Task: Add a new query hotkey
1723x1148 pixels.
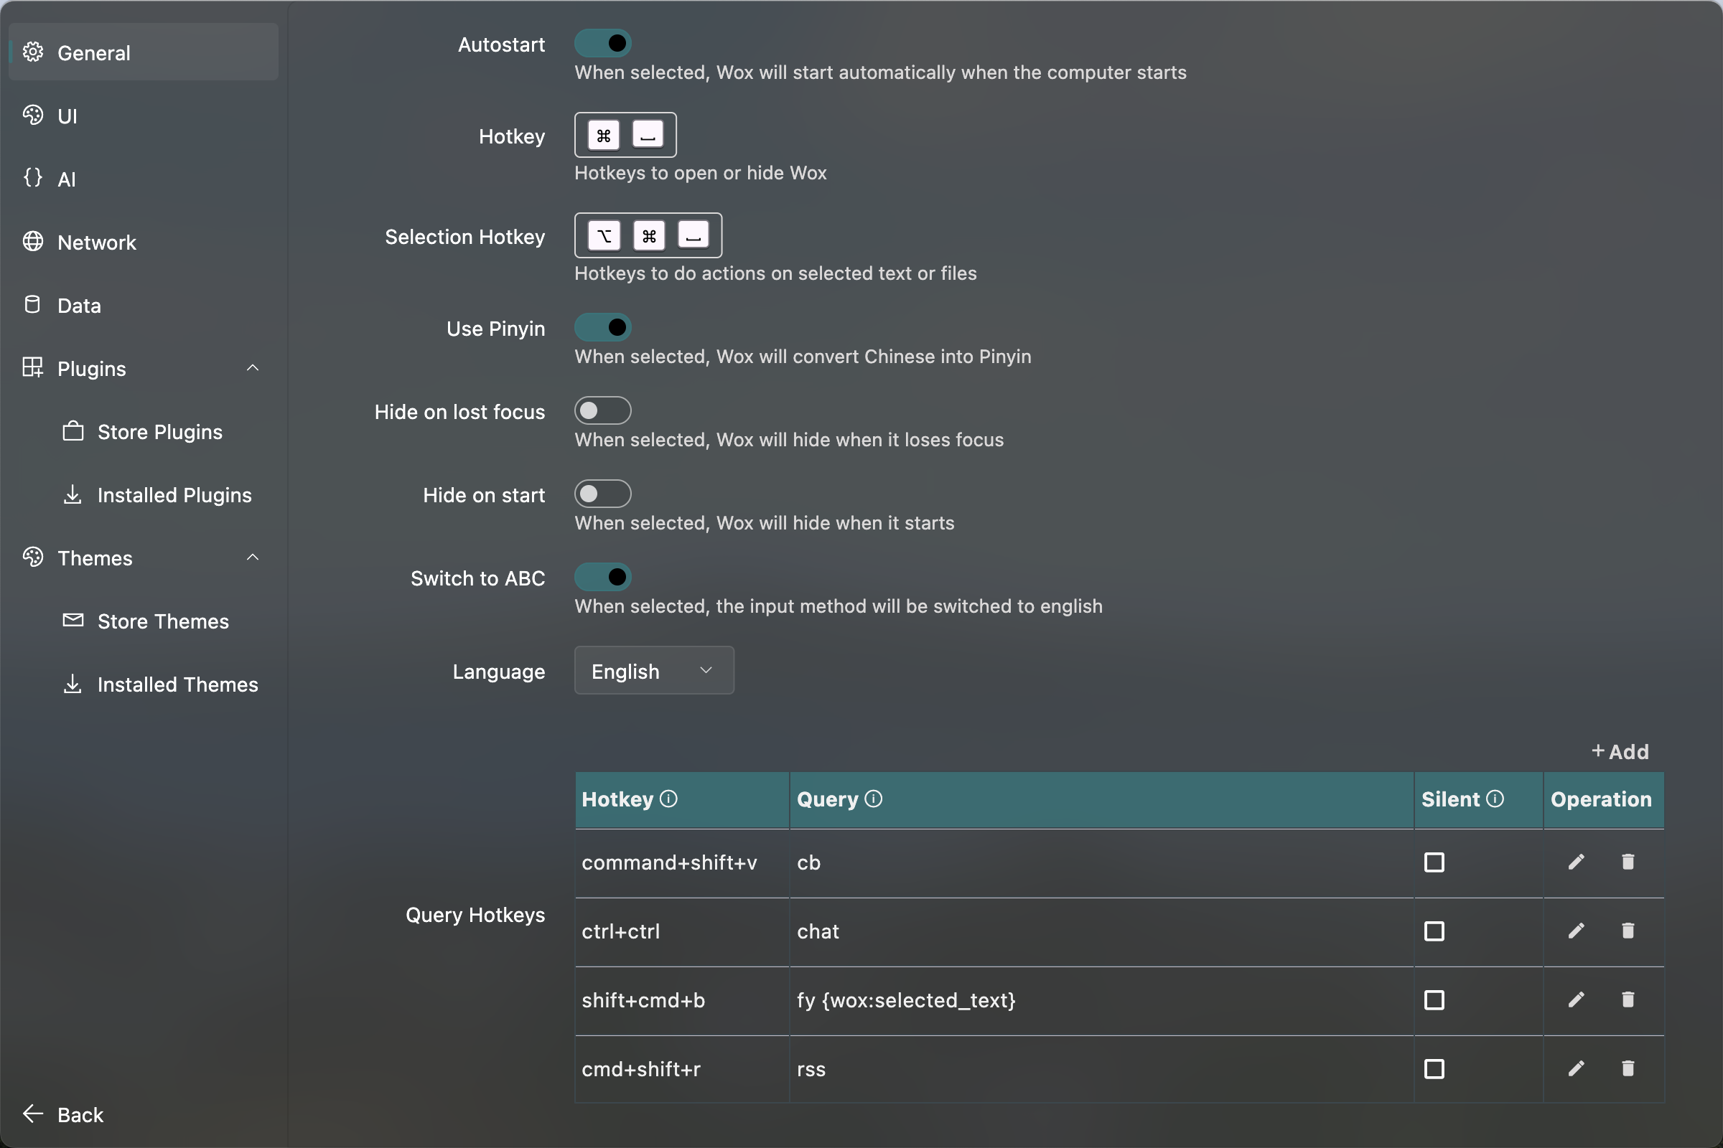Action: click(1620, 751)
